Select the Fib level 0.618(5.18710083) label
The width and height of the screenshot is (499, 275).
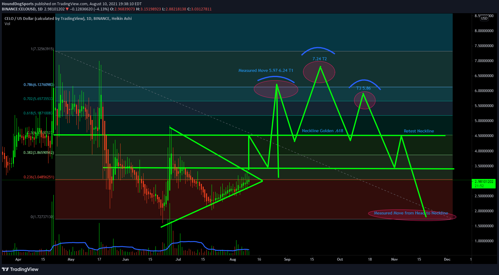point(38,113)
